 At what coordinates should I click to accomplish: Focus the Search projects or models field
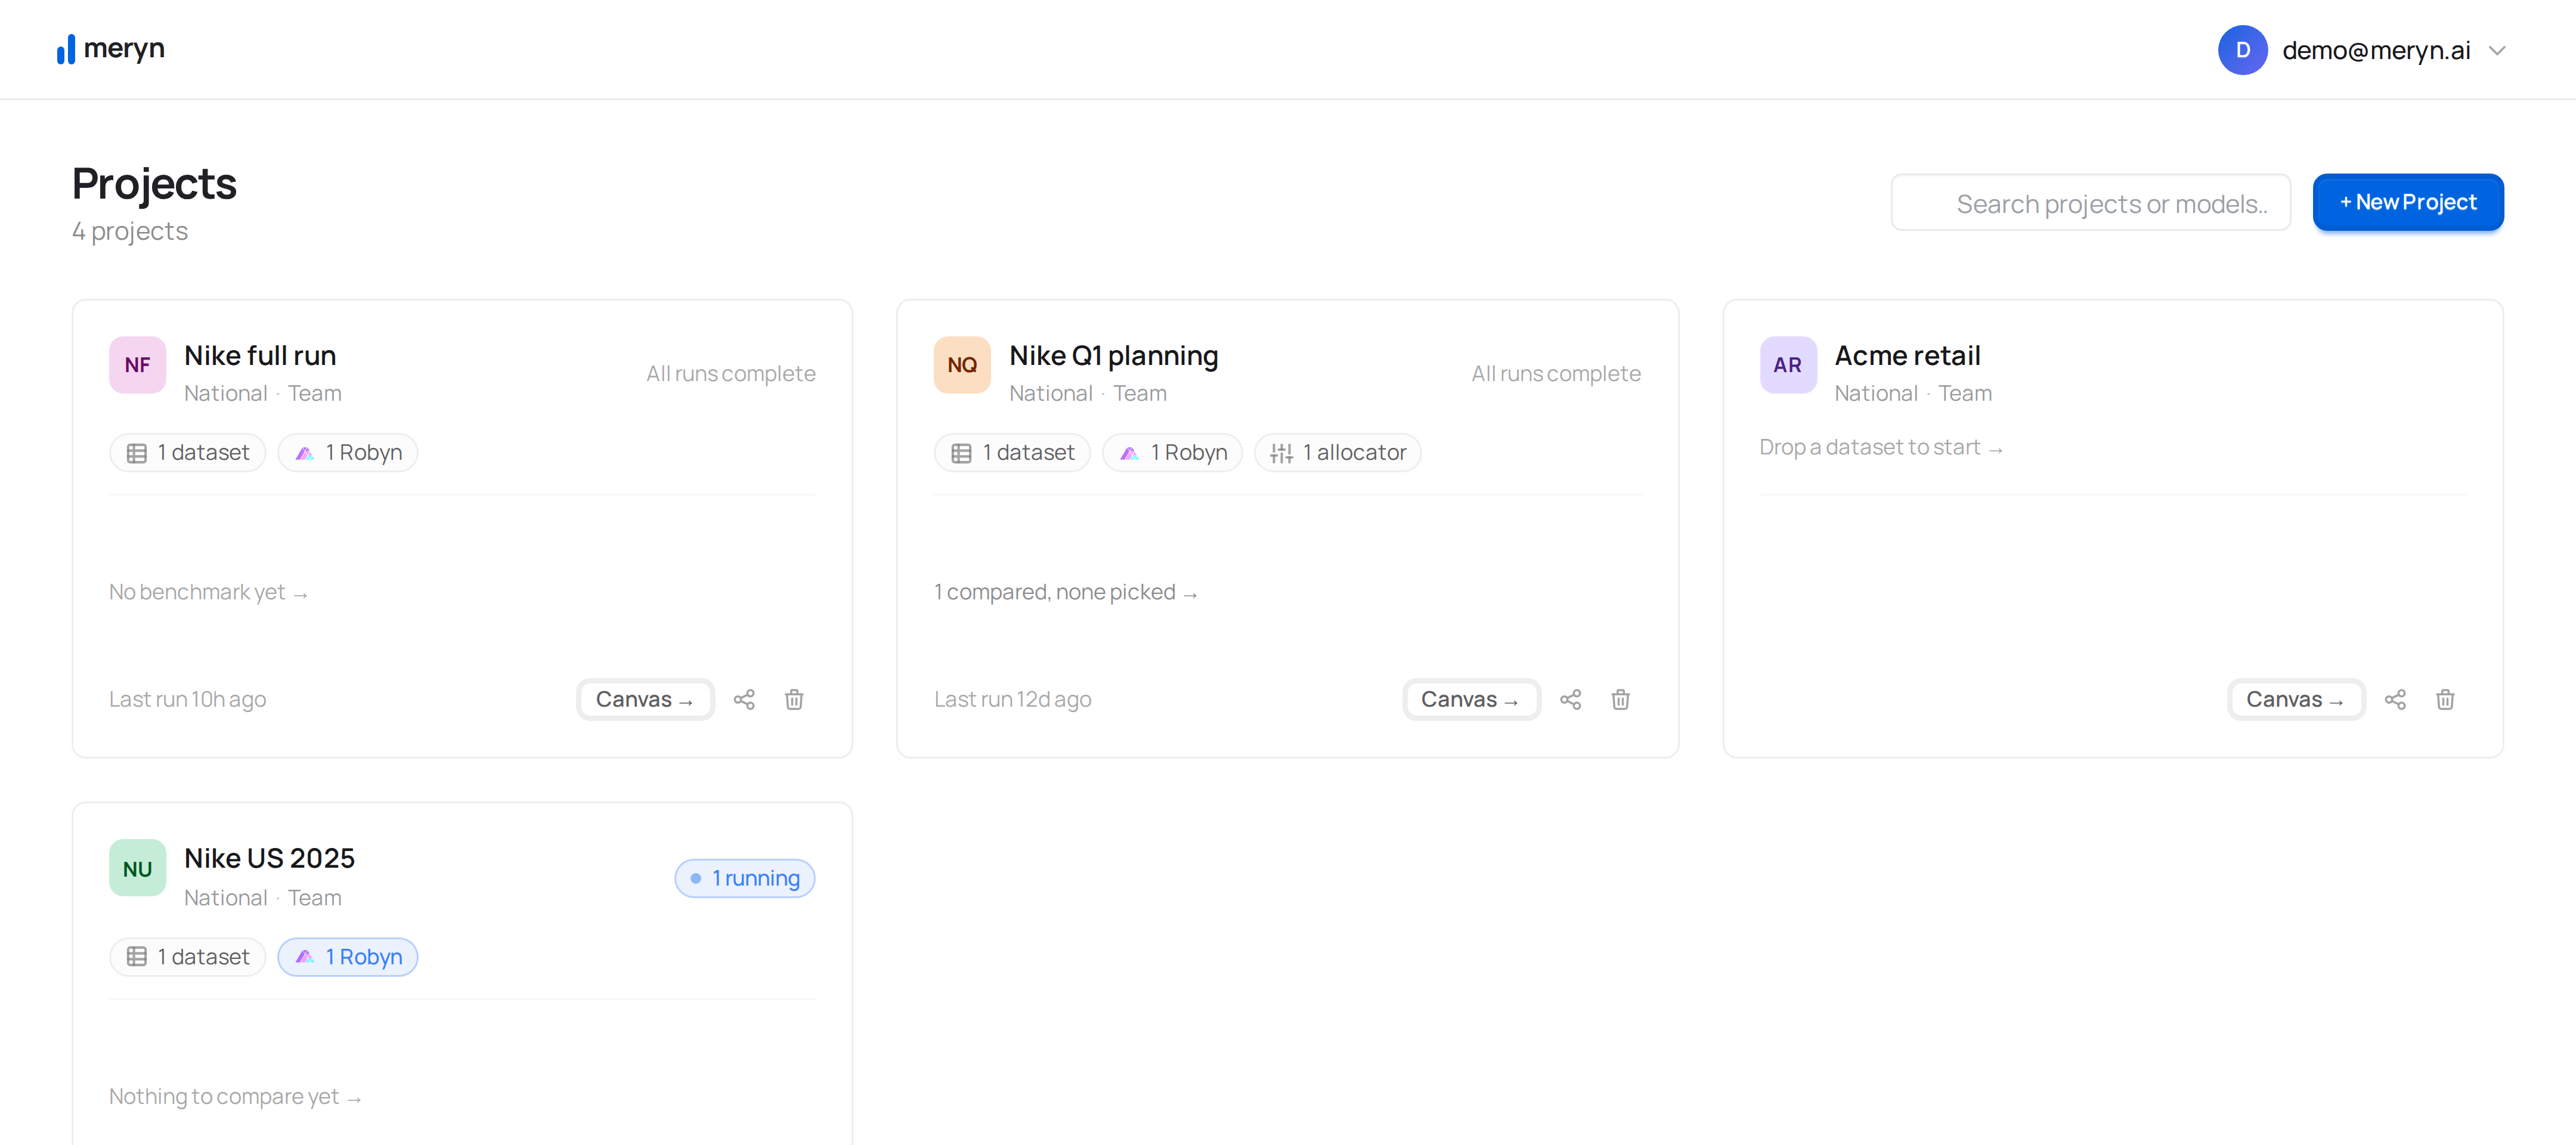pyautogui.click(x=2090, y=203)
